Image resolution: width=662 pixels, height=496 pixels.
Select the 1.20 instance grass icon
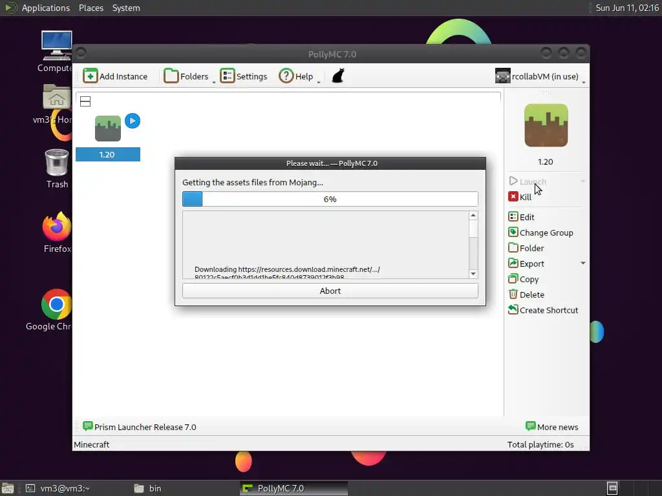[108, 129]
